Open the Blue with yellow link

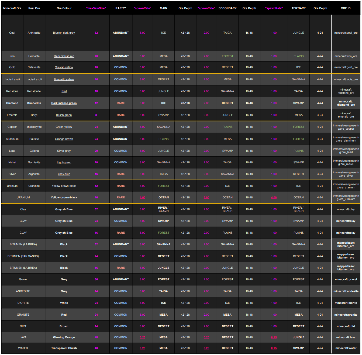(64, 80)
